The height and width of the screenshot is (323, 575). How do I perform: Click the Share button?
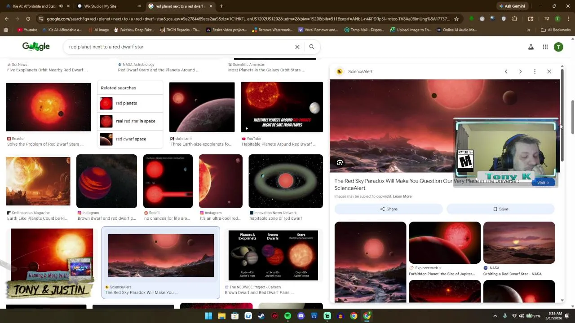pos(389,209)
